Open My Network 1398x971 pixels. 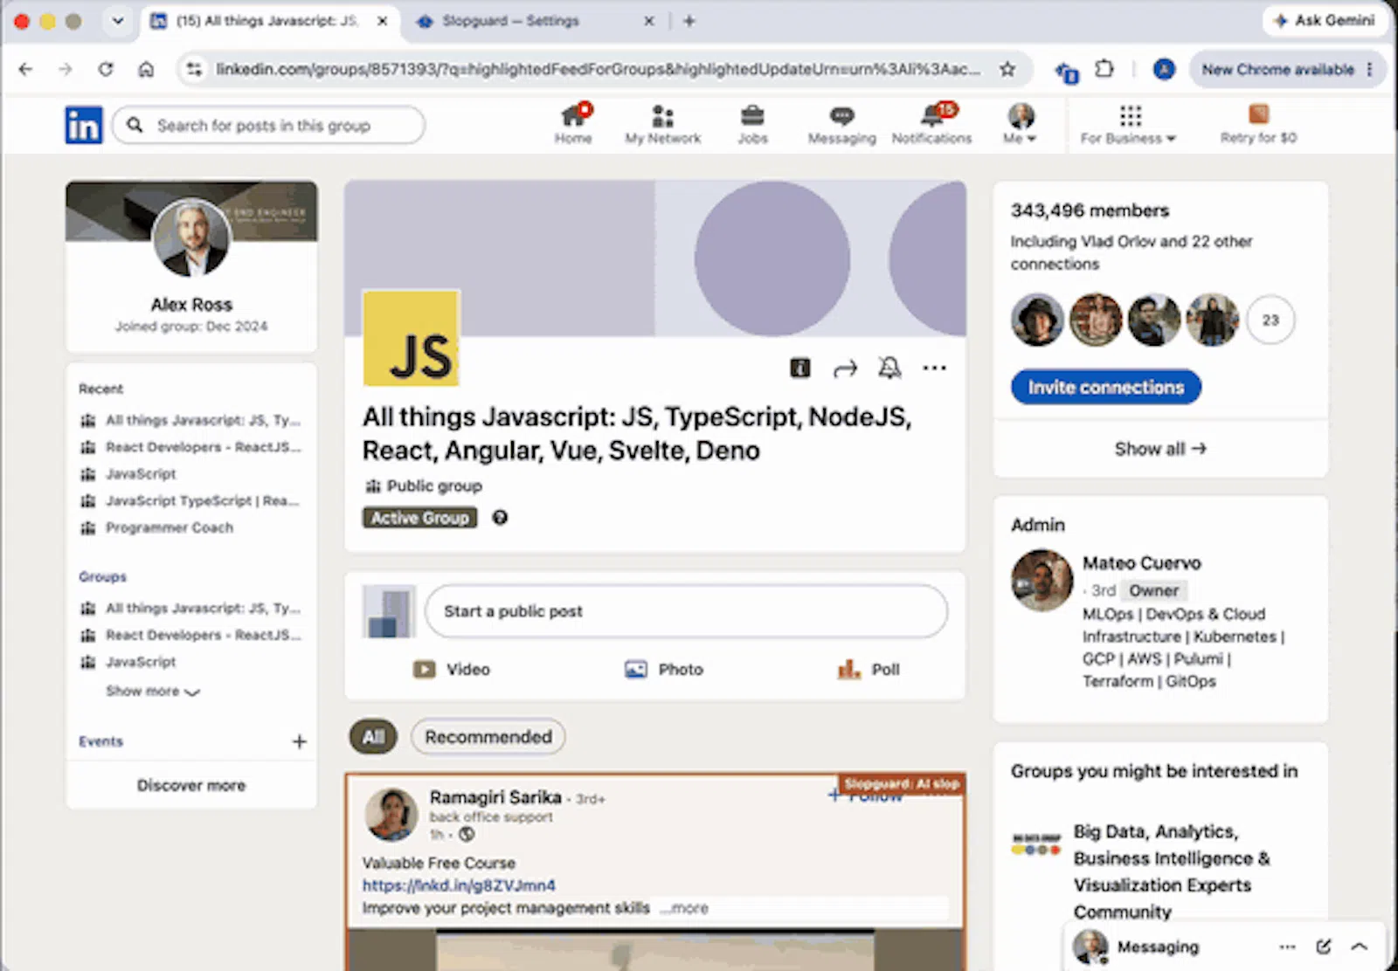(x=662, y=124)
